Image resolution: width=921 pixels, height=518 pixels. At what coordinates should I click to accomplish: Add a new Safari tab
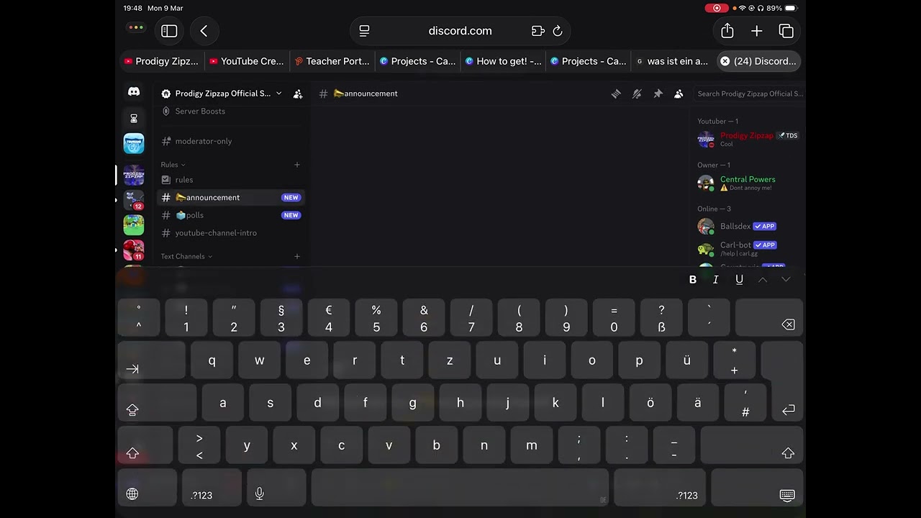[756, 31]
